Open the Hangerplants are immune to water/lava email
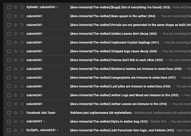 (x=123, y=78)
